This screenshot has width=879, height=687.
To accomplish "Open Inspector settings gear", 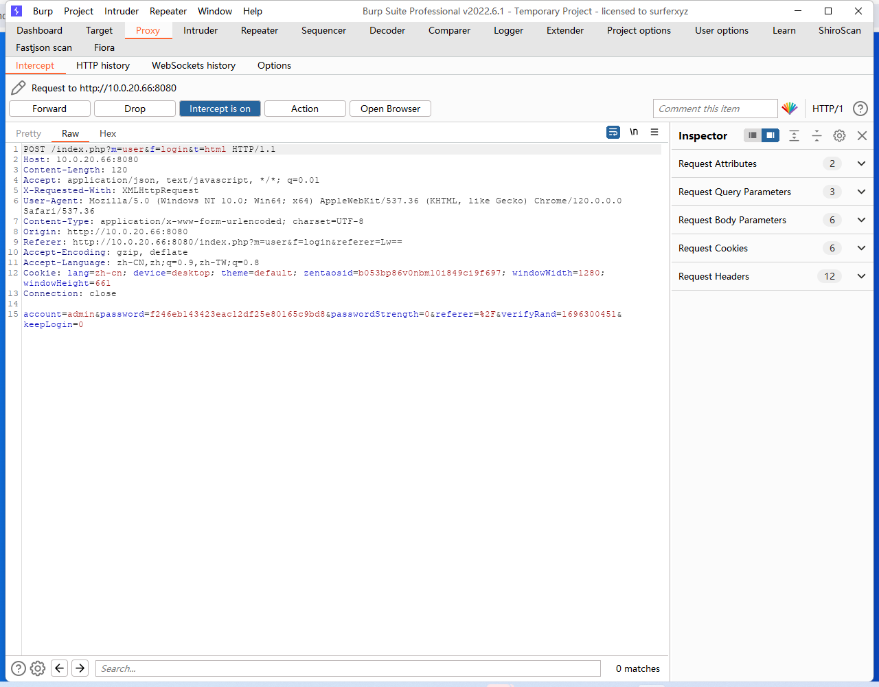I will [839, 135].
